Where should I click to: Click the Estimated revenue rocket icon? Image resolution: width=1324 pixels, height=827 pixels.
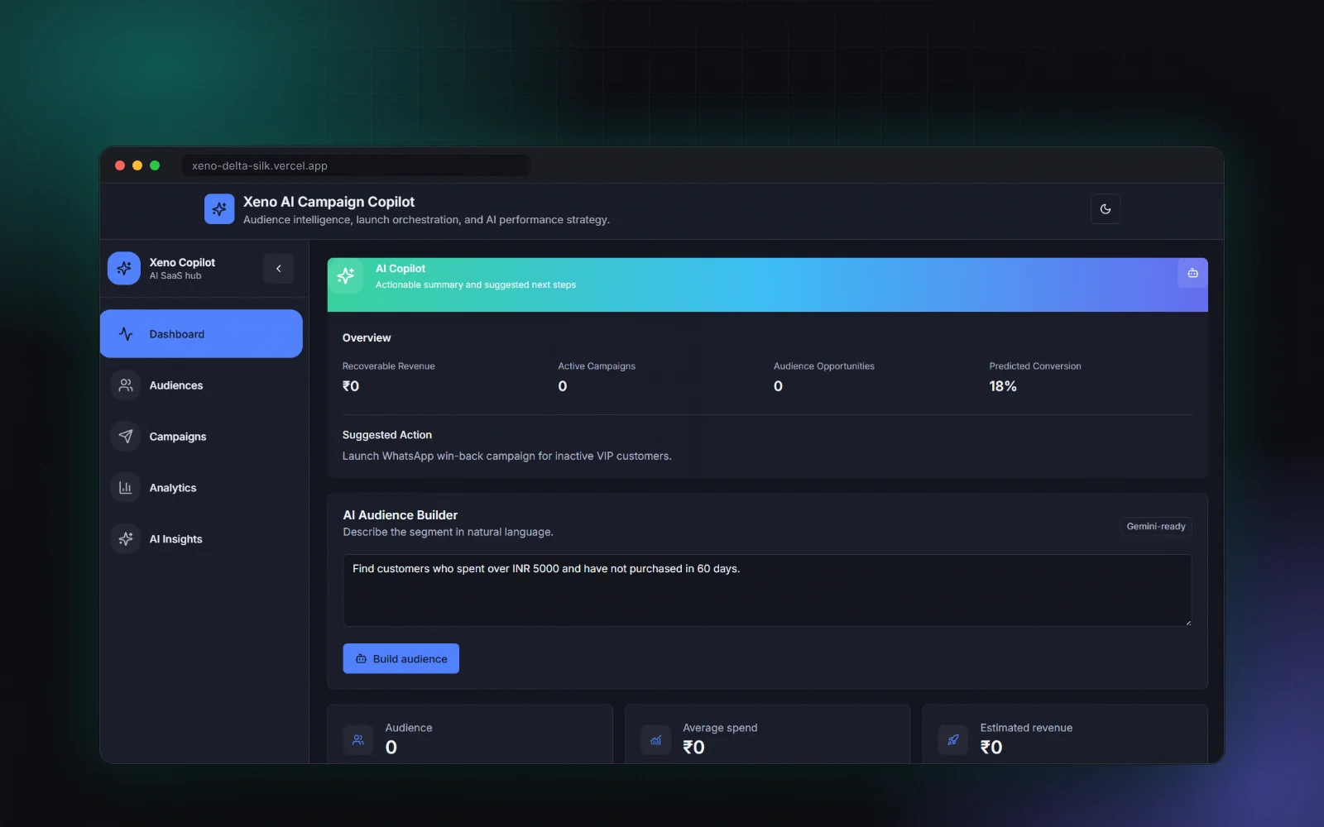coord(953,740)
